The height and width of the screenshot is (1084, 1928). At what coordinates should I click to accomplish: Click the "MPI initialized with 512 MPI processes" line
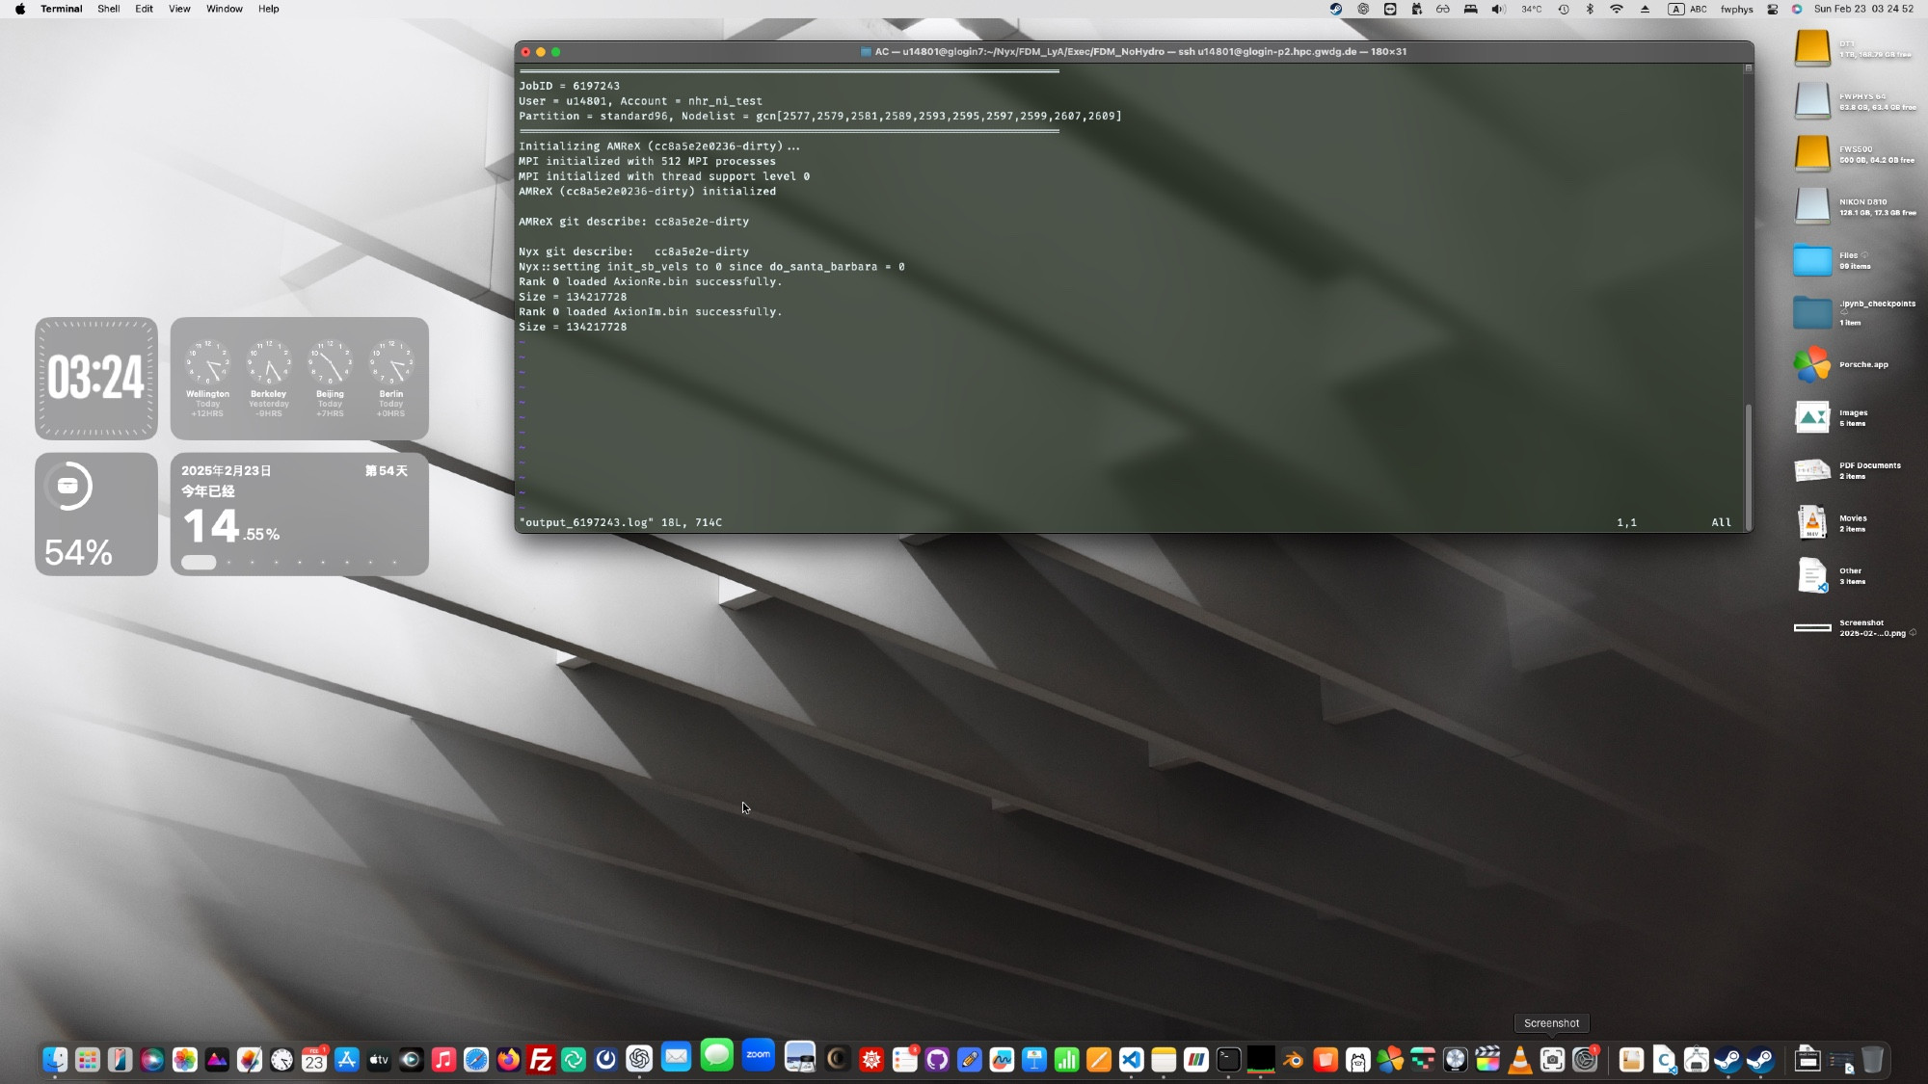tap(647, 161)
